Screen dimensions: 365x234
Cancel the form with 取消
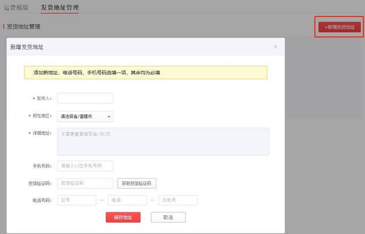coord(168,217)
